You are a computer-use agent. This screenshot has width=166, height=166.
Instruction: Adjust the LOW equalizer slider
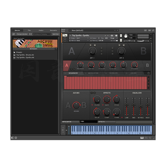[127, 106]
